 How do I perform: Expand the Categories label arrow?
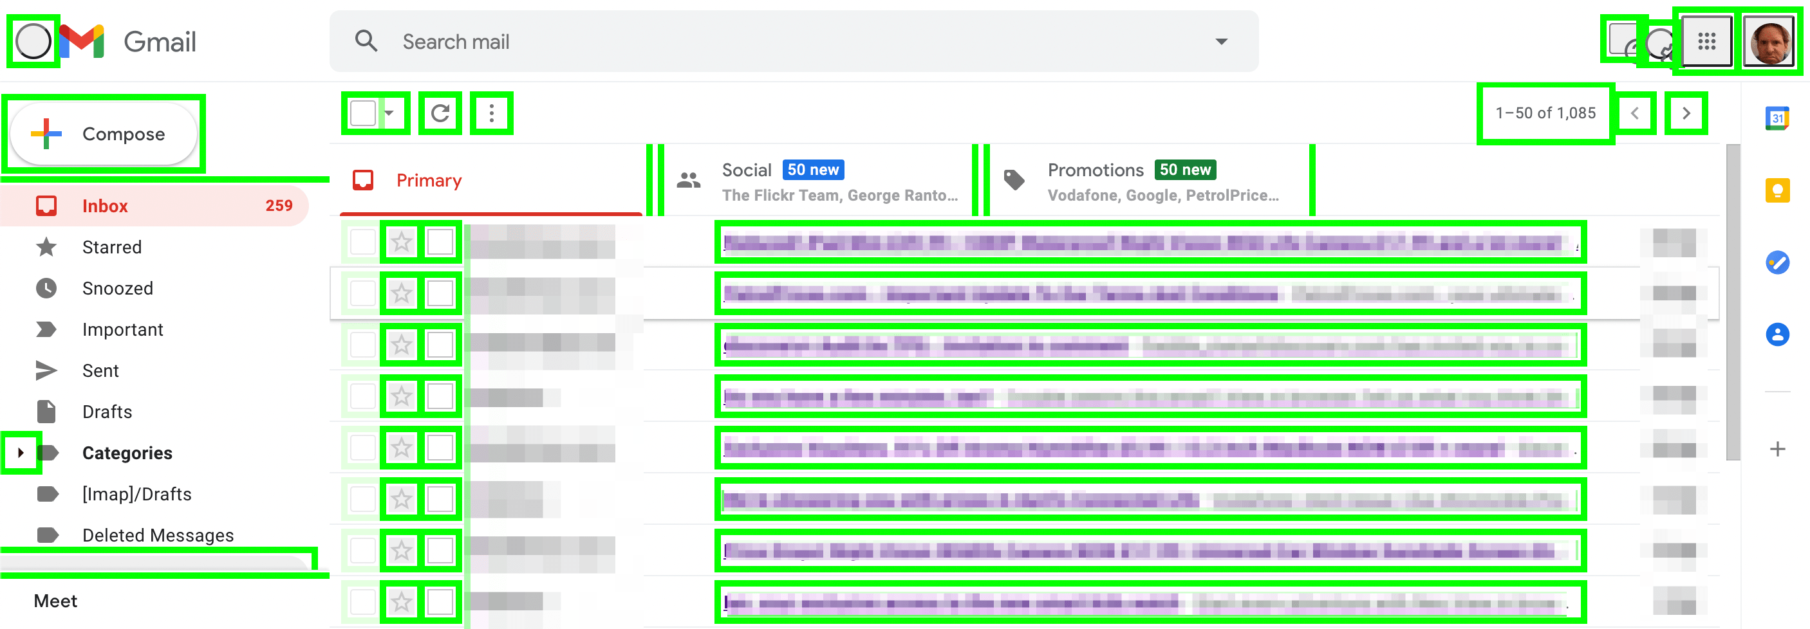click(x=21, y=453)
